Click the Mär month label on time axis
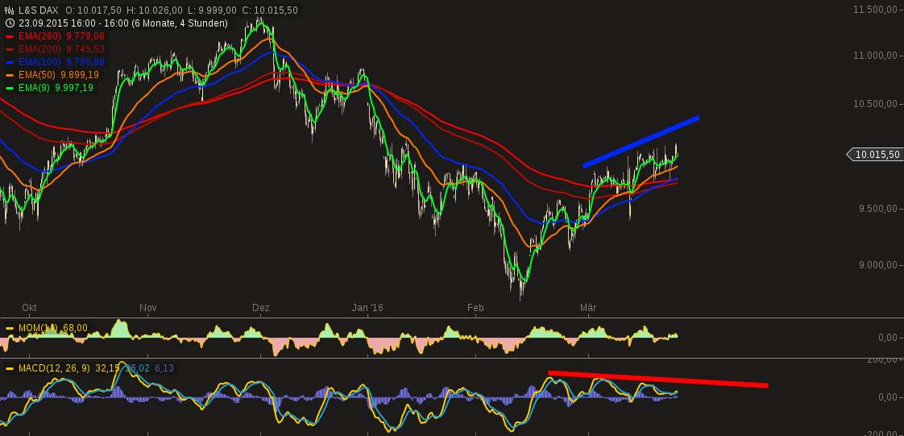This screenshot has height=436, width=904. (x=588, y=308)
